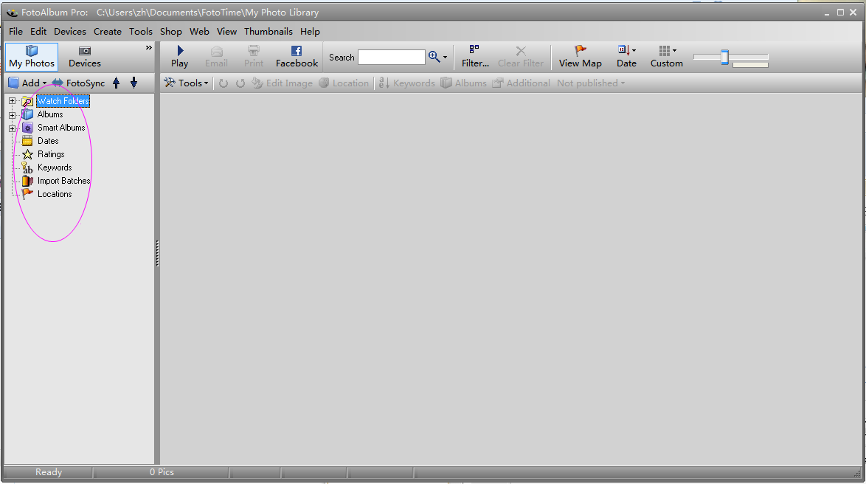This screenshot has height=484, width=866.
Task: Click the magnifier search icon
Action: pos(434,56)
